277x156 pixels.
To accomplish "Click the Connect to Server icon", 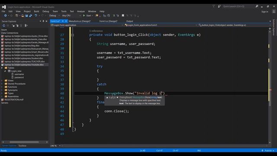I will [17, 26].
